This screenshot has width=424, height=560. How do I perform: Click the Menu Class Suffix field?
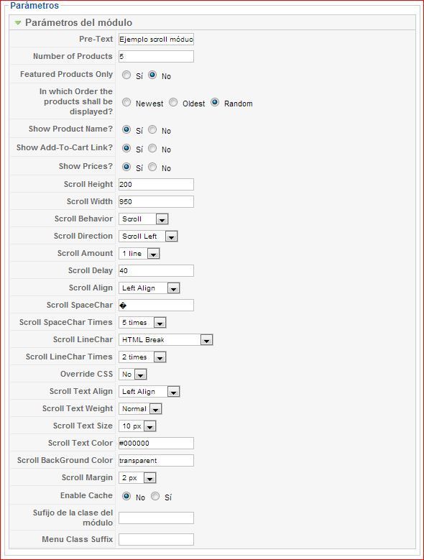pyautogui.click(x=157, y=540)
